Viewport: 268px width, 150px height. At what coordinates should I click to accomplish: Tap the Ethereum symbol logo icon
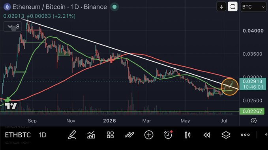point(7,7)
